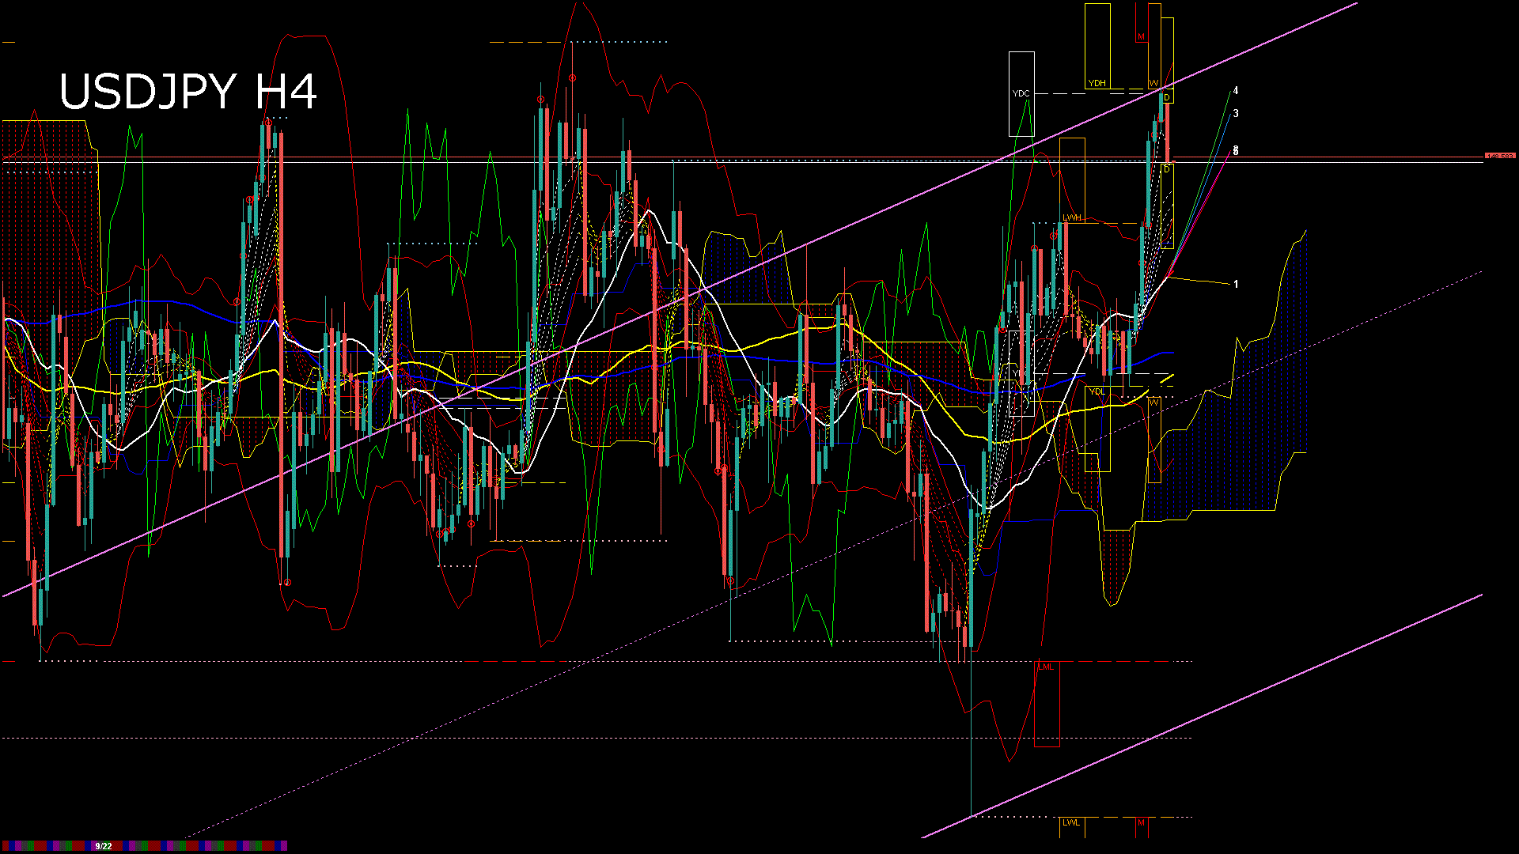Image resolution: width=1519 pixels, height=854 pixels.
Task: Select the orange LWH label
Action: pos(1071,217)
